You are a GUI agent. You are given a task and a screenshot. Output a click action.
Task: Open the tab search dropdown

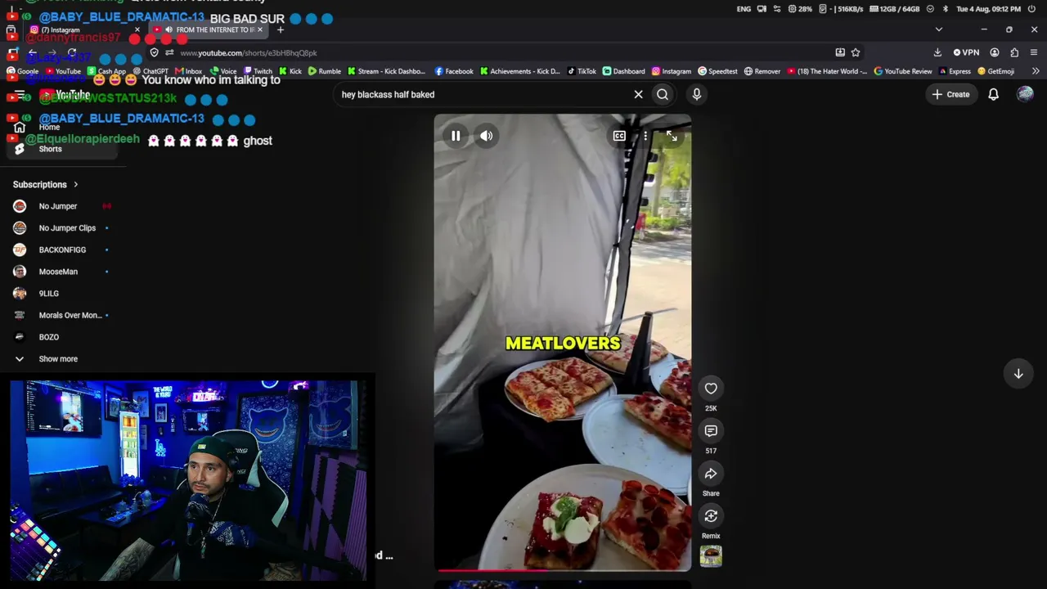pyautogui.click(x=939, y=29)
